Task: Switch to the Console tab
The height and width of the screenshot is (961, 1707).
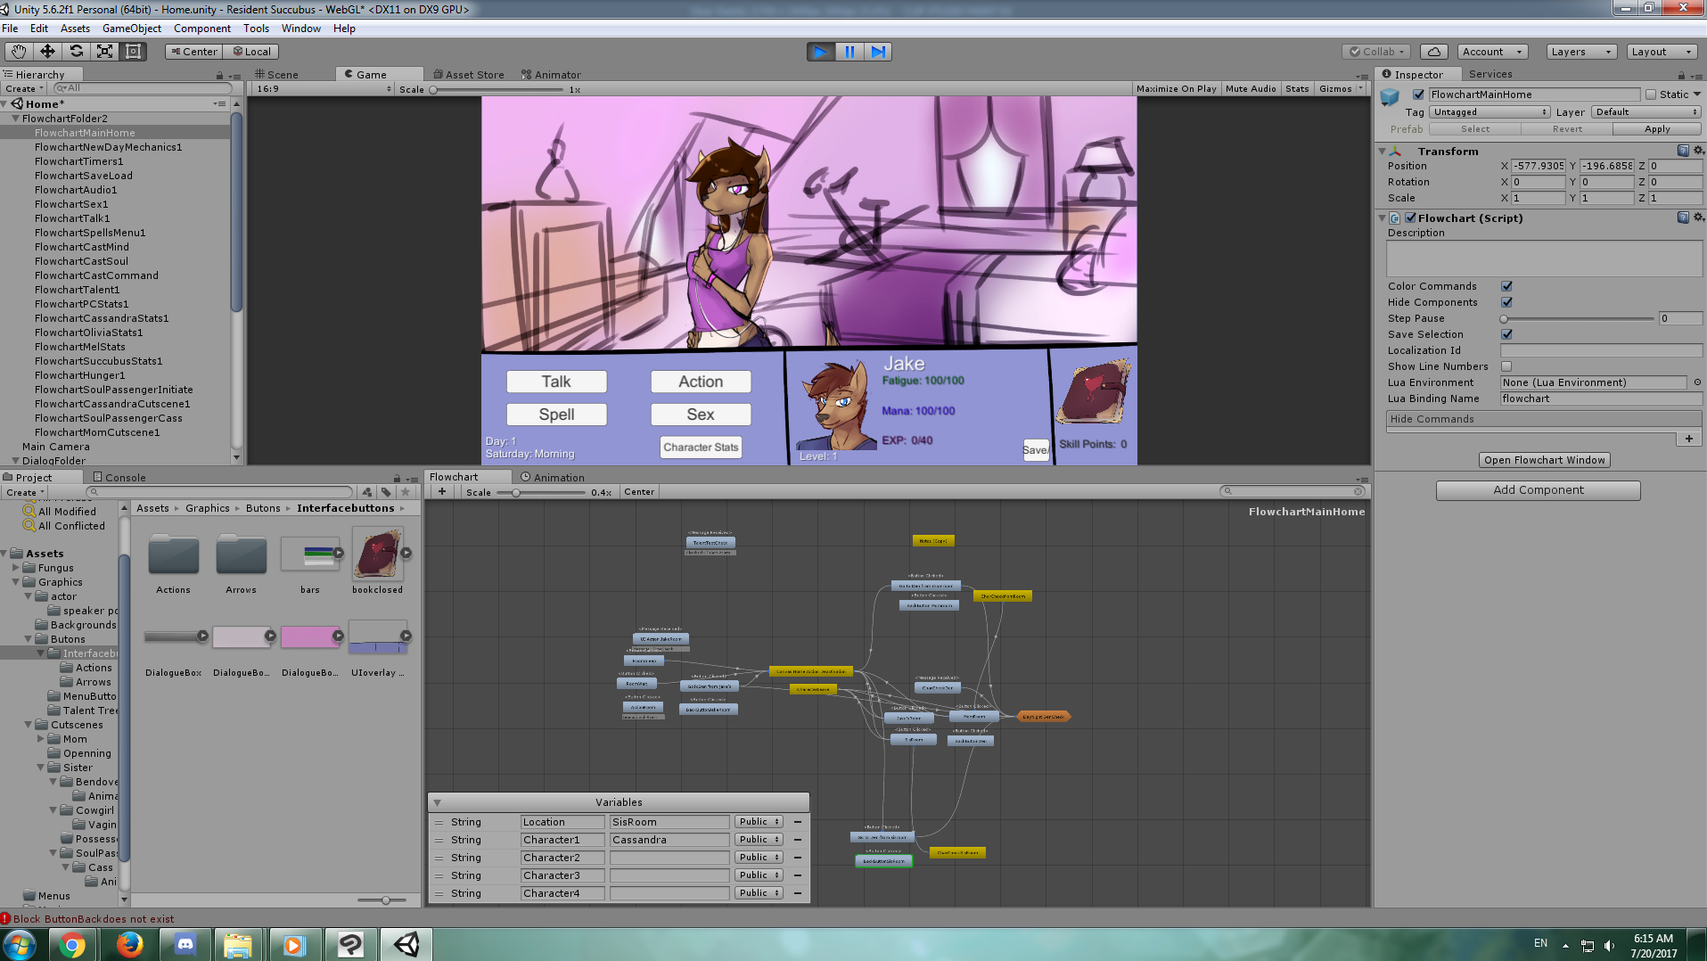Action: point(119,478)
